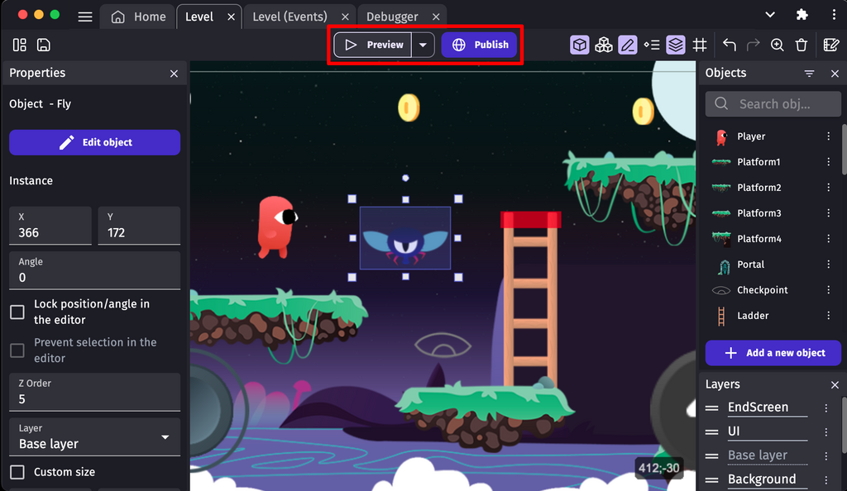Viewport: 847px width, 491px height.
Task: Switch to the Level (Events) tab
Action: pyautogui.click(x=290, y=17)
